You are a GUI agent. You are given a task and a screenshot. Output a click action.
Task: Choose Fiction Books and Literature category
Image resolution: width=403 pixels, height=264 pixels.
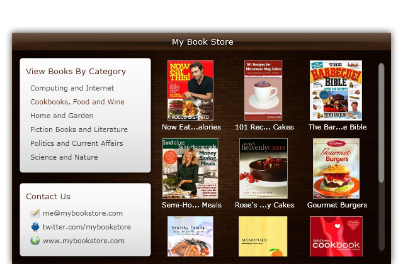point(79,129)
